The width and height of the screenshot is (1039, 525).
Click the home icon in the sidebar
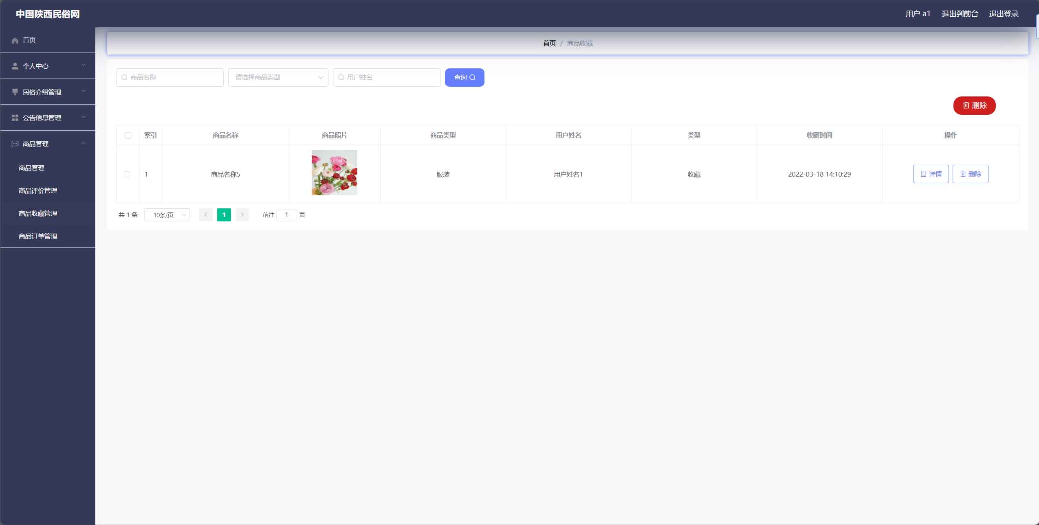[x=15, y=40]
